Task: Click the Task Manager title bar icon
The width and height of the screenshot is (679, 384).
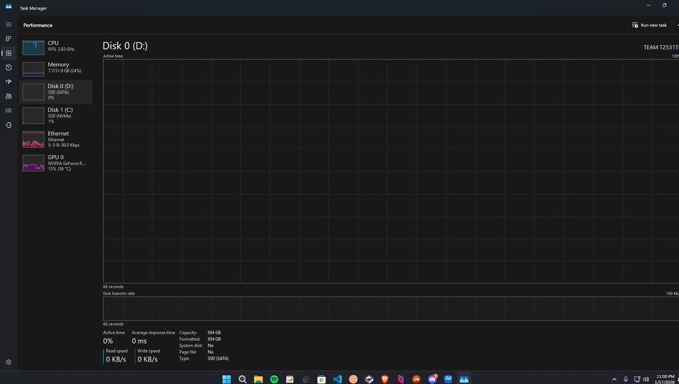Action: pyautogui.click(x=8, y=7)
